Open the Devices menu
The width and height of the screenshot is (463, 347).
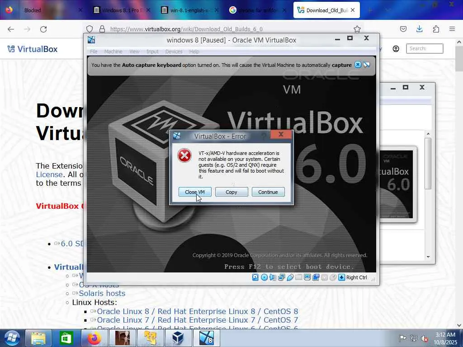click(x=174, y=52)
